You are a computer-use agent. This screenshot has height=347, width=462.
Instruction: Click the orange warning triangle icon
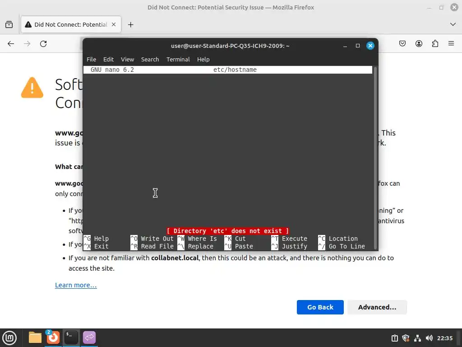coord(32,88)
